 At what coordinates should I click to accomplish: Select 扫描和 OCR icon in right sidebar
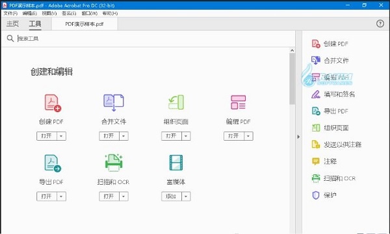tap(316, 178)
